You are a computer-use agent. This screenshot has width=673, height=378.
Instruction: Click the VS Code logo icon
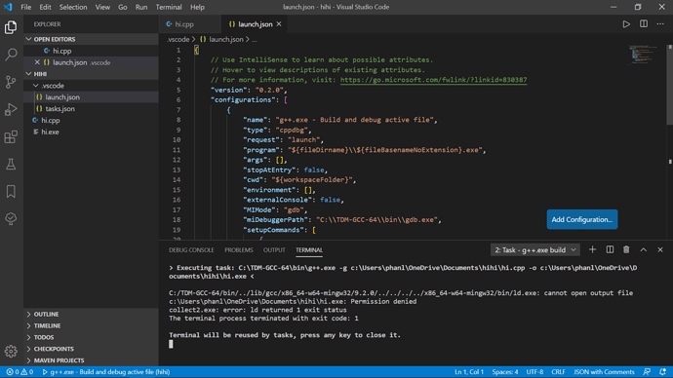pos(8,7)
